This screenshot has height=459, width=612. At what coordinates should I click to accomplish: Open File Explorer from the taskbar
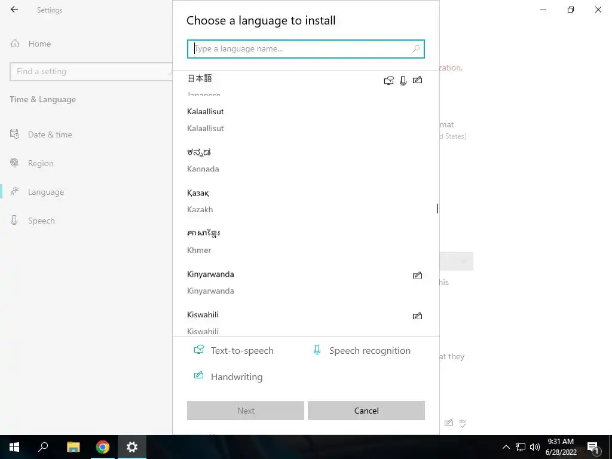click(73, 447)
